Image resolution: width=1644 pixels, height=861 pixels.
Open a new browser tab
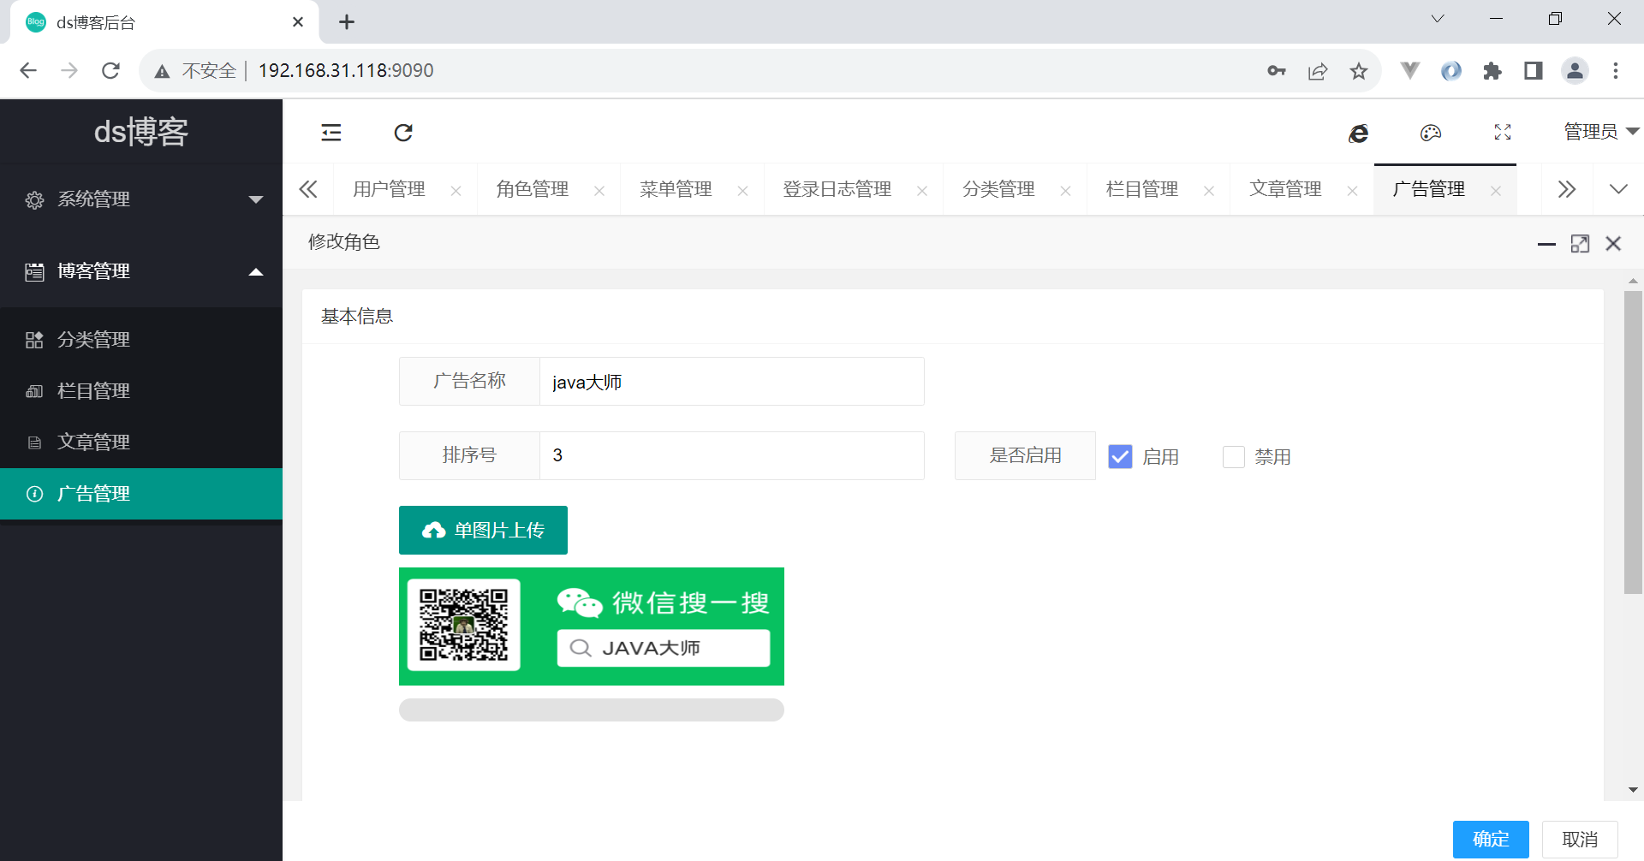[347, 22]
